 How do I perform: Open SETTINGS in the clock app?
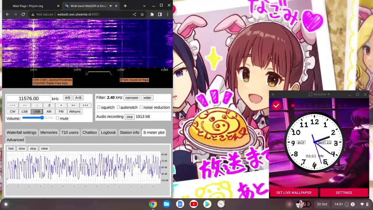pyautogui.click(x=344, y=192)
